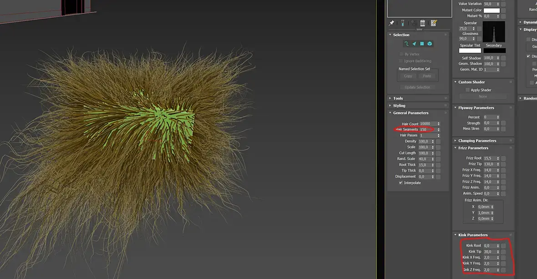Click the map button beside Displacement
The height and width of the screenshot is (279, 537).
(438, 177)
